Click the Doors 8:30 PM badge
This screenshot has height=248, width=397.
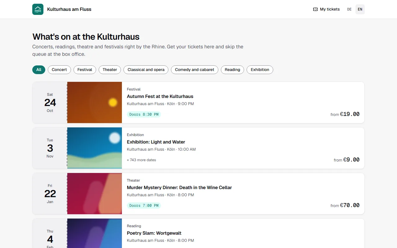[144, 114]
